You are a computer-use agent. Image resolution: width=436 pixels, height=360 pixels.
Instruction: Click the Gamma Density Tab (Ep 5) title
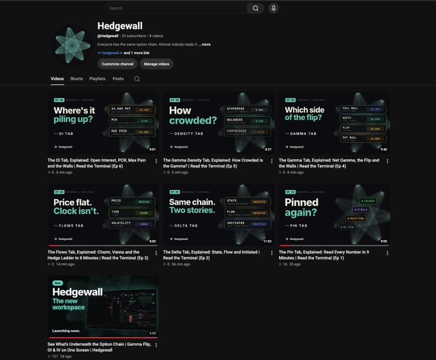point(213,163)
